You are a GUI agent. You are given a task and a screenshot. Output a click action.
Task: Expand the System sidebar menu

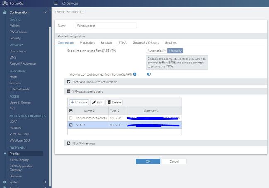coord(46,182)
